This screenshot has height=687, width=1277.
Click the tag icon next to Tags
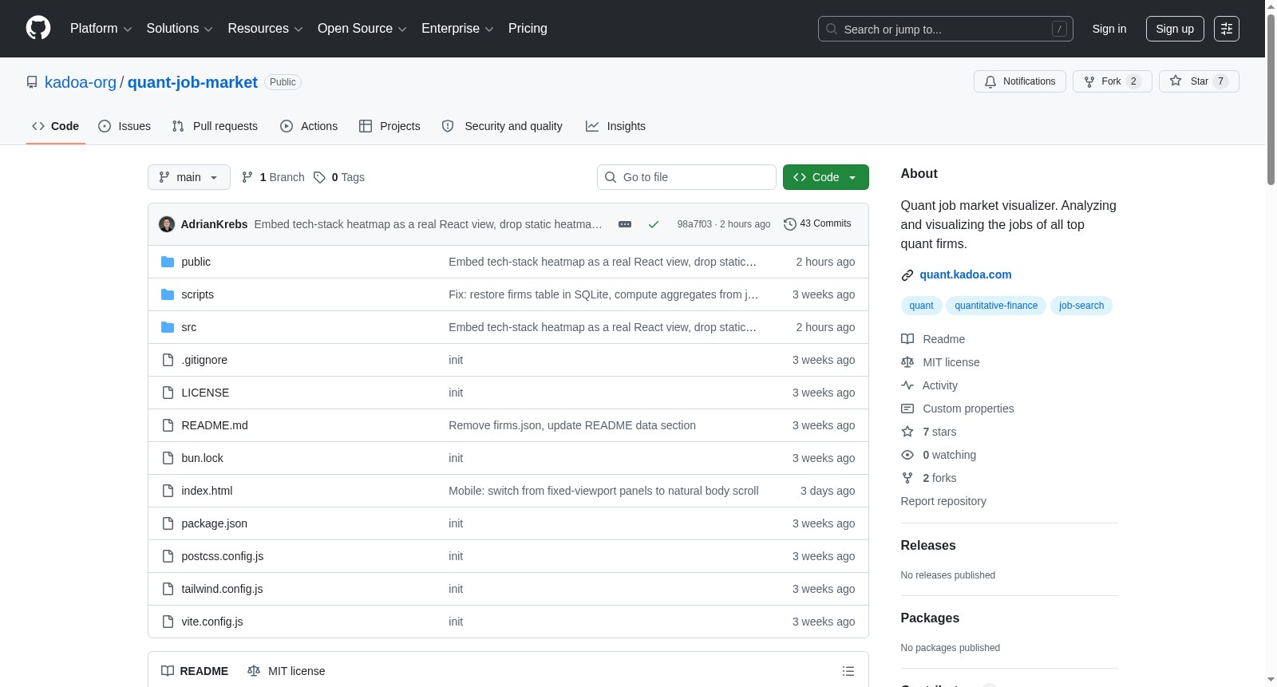click(320, 177)
